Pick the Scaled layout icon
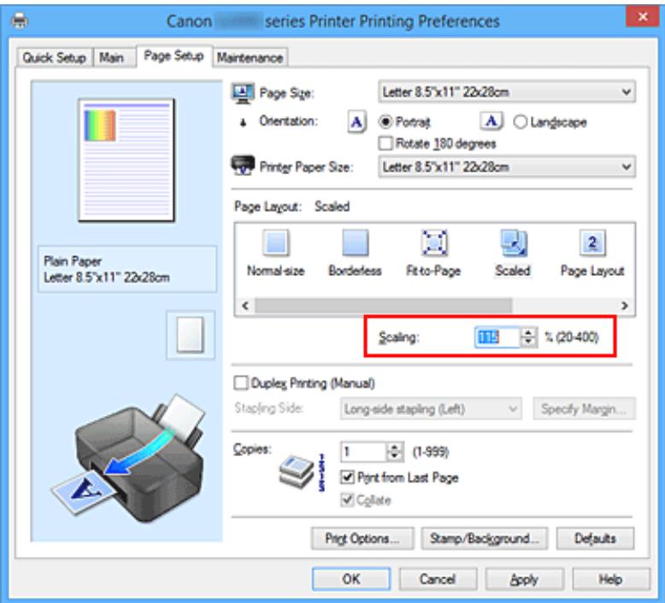 pyautogui.click(x=513, y=243)
